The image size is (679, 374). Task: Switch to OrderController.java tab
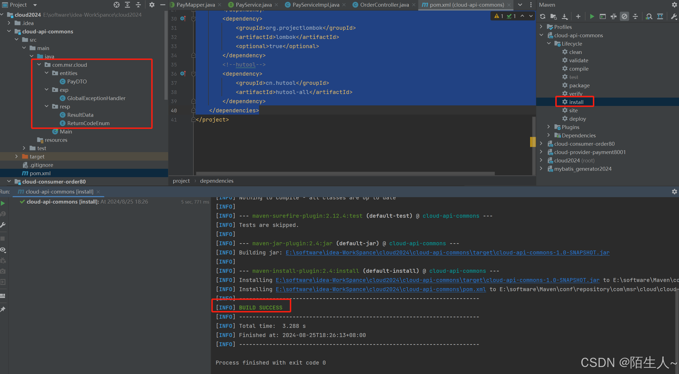click(x=384, y=5)
